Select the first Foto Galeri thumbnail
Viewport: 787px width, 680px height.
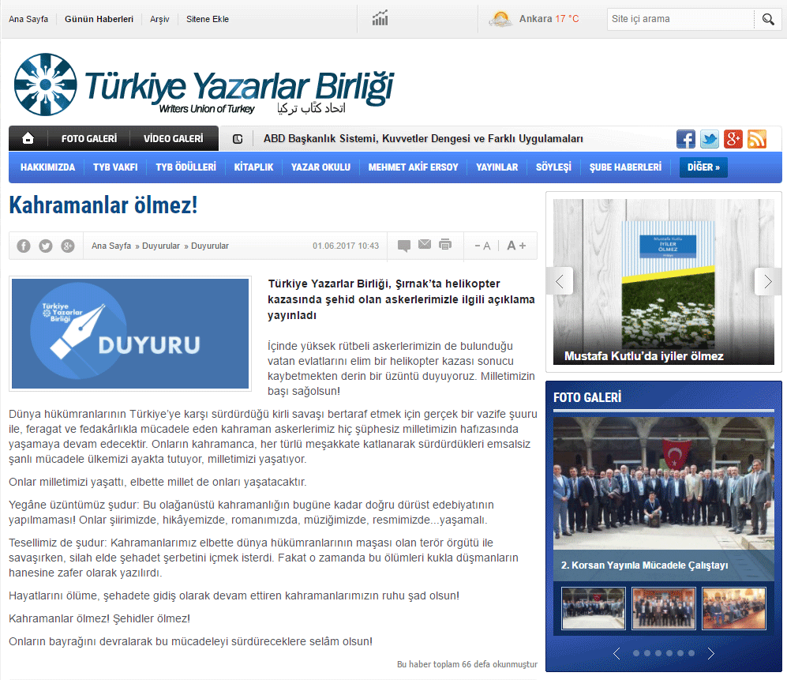tap(594, 608)
